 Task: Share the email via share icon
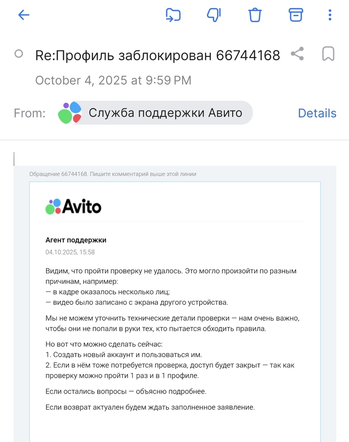tap(298, 54)
